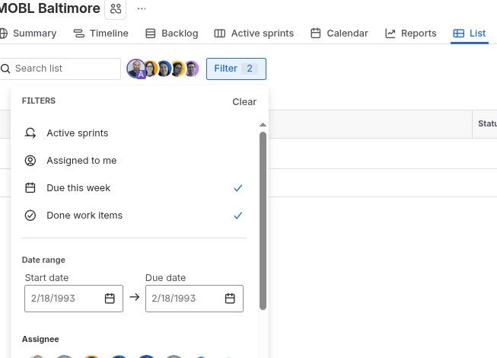497x358 pixels.
Task: Open the Due date calendar picker
Action: (230, 299)
